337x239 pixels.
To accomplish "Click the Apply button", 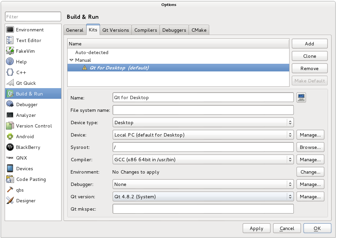I will [x=256, y=228].
